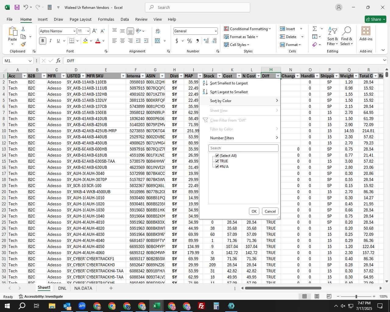Apply Underline formatting
The image size is (390, 312).
(58, 41)
